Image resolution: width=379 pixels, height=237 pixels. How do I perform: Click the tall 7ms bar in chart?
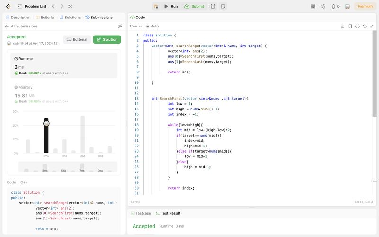point(82,134)
